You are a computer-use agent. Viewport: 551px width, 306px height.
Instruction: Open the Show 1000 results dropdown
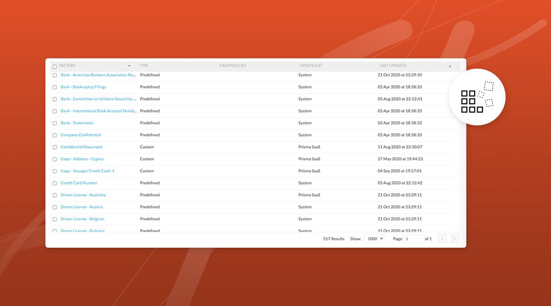point(374,239)
